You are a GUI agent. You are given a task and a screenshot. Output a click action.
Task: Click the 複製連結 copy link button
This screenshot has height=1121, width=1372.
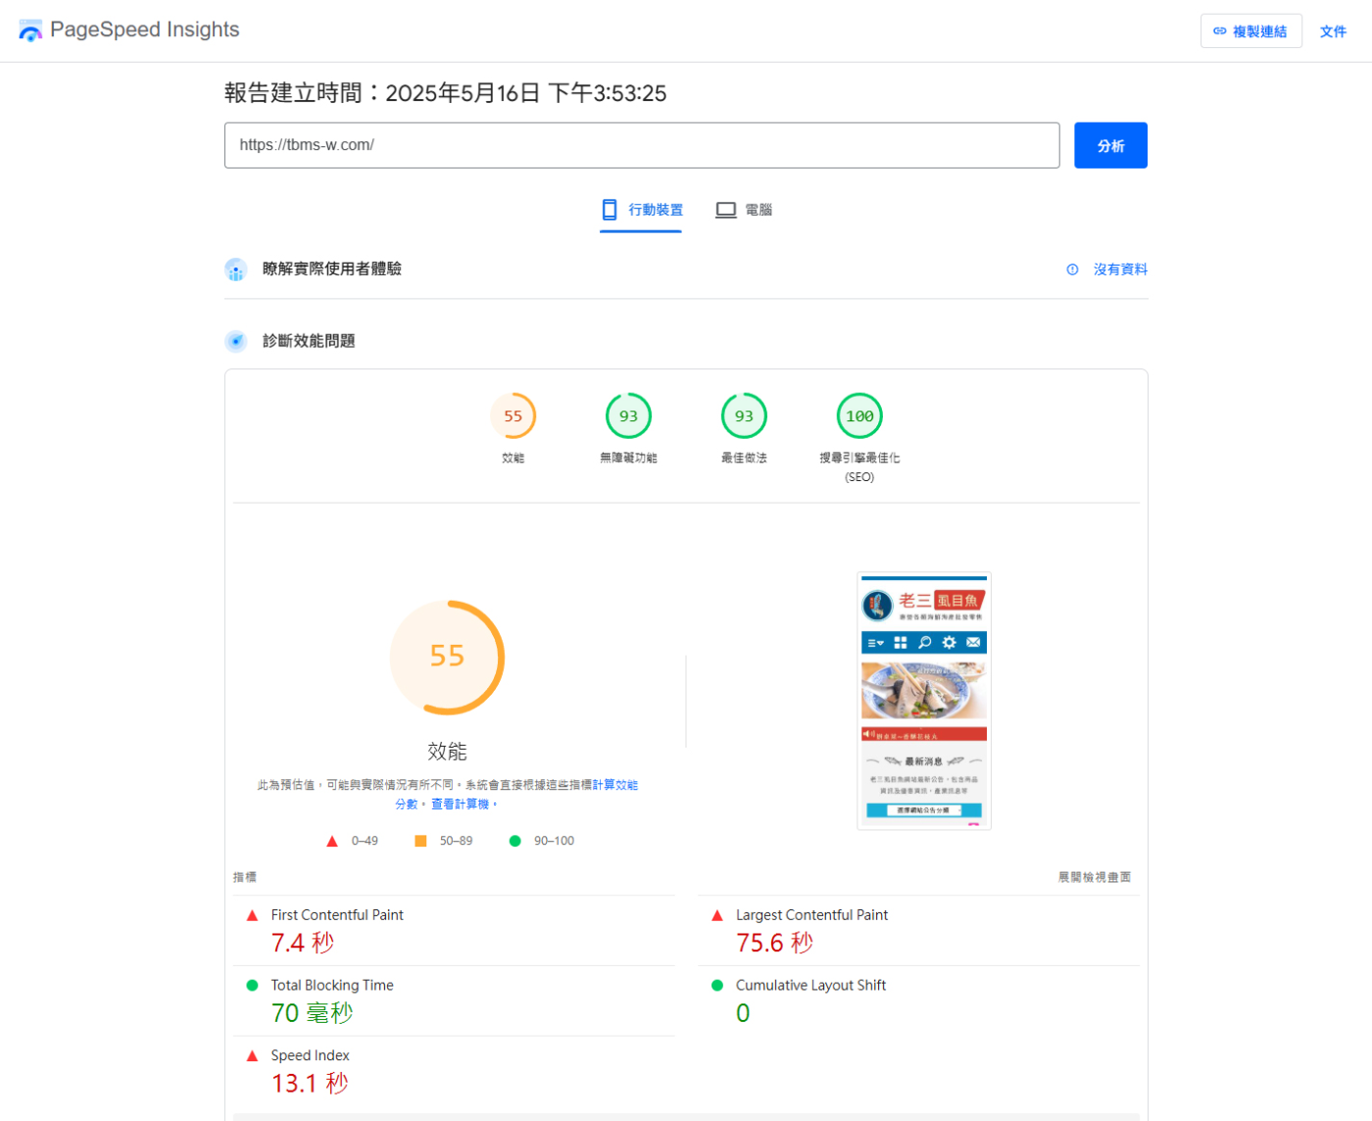pos(1250,31)
